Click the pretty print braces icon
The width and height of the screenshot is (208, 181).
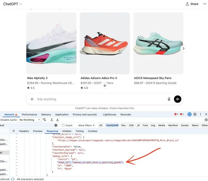[x=13, y=179]
